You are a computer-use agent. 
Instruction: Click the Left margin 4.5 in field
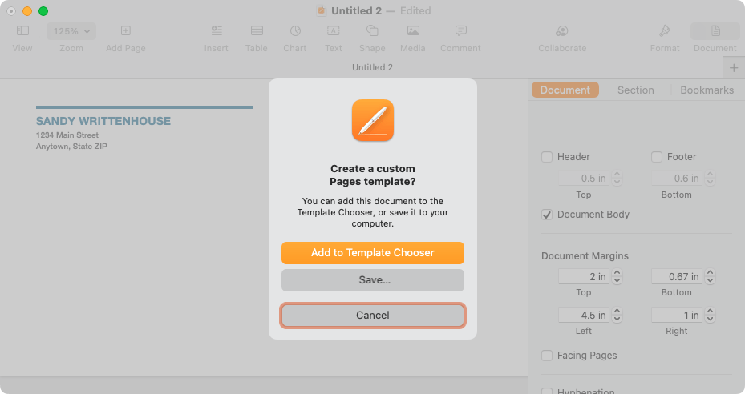[584, 315]
